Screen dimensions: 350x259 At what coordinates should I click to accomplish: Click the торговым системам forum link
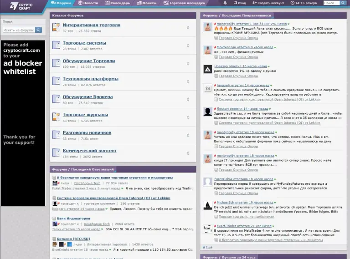(x=99, y=204)
